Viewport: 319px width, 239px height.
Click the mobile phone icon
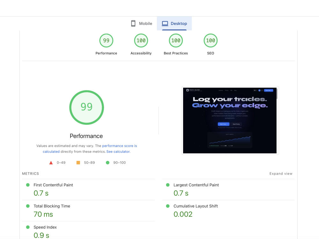tap(133, 23)
